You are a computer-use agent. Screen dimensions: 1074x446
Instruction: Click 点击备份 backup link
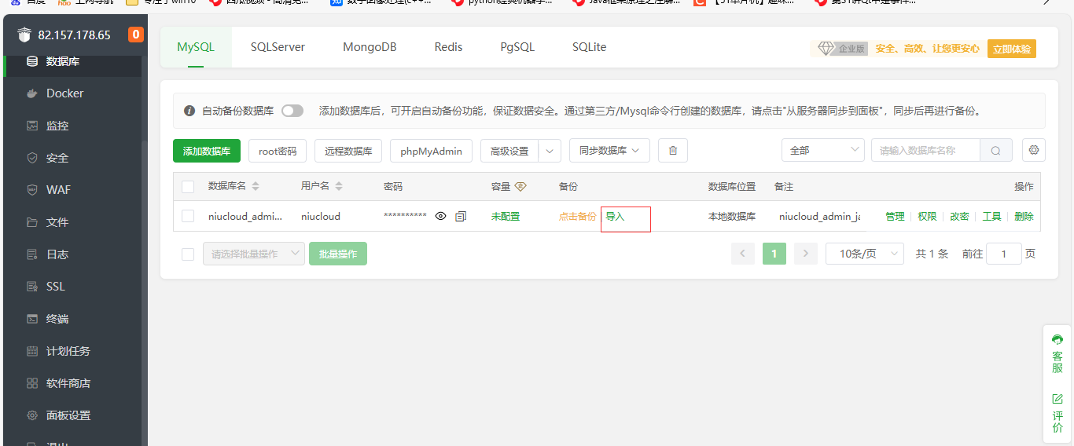pyautogui.click(x=577, y=216)
